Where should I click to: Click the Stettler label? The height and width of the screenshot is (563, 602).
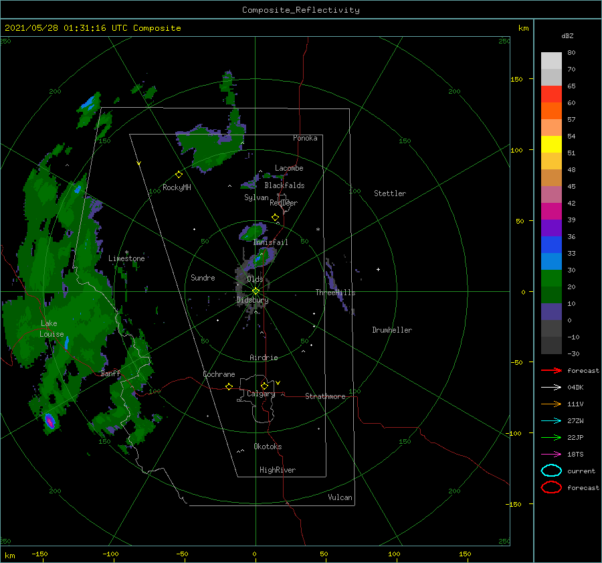pyautogui.click(x=390, y=193)
